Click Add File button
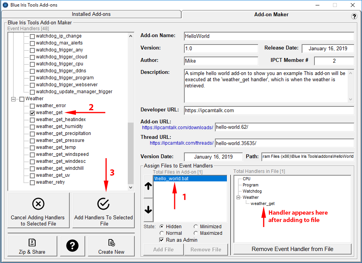Image resolution: width=362 pixels, height=263 pixels. coord(163,249)
